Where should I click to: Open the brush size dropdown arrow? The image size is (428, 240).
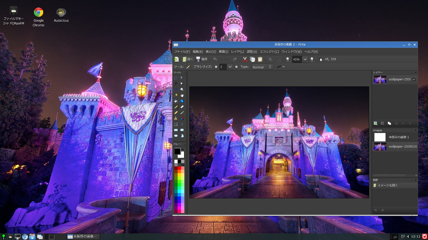230,67
